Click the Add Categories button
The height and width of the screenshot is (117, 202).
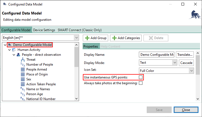[126, 38]
